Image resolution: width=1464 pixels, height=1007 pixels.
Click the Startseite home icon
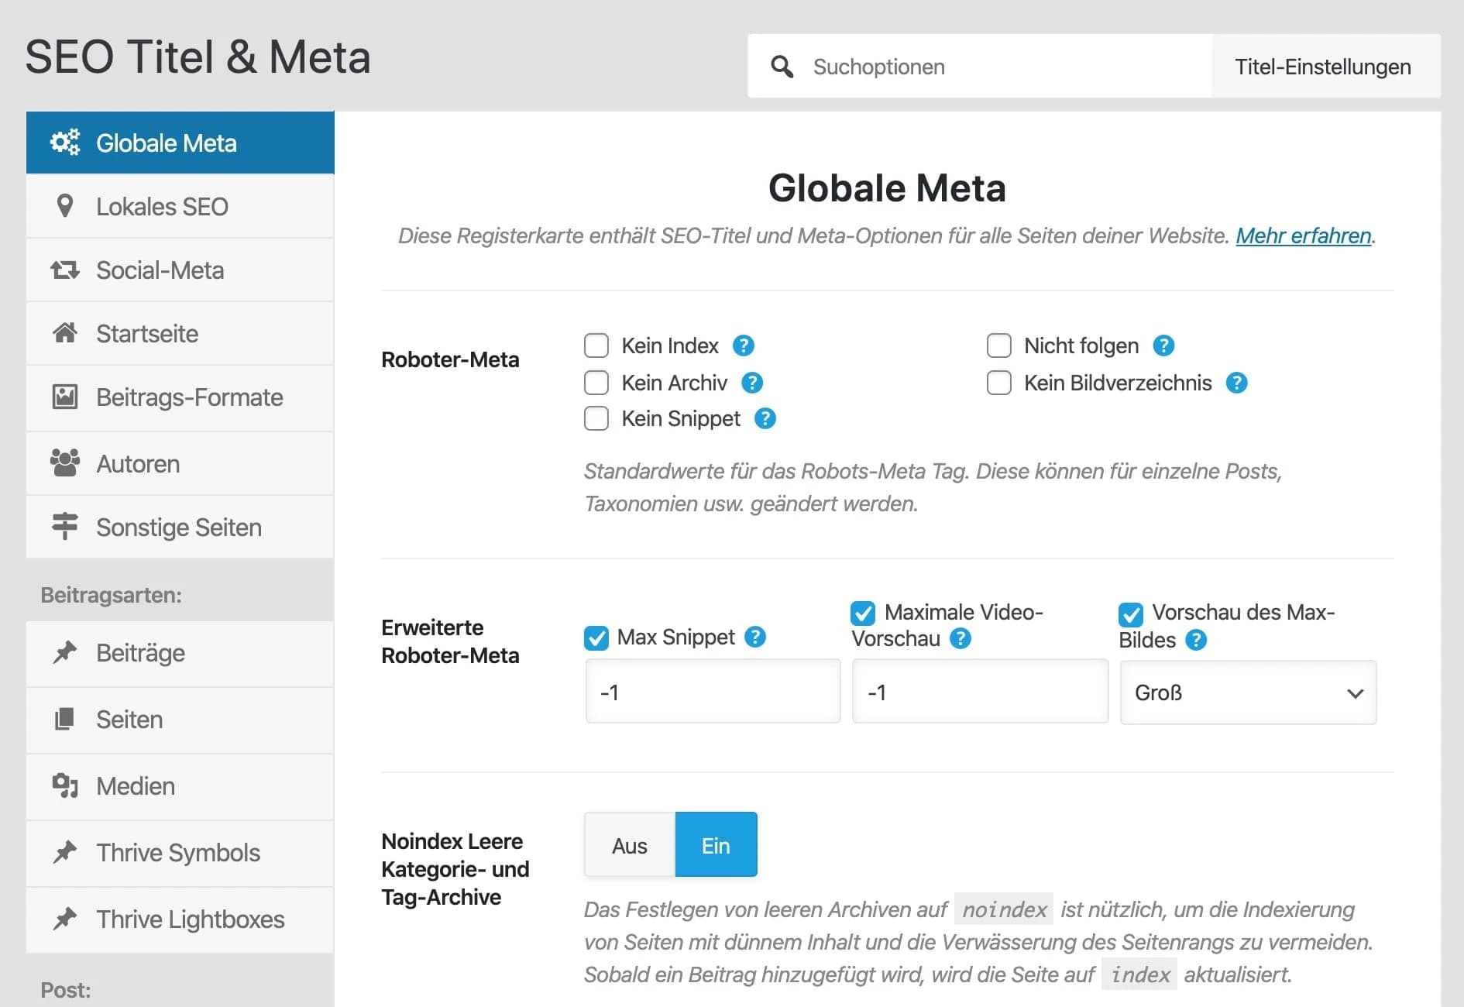pyautogui.click(x=65, y=333)
